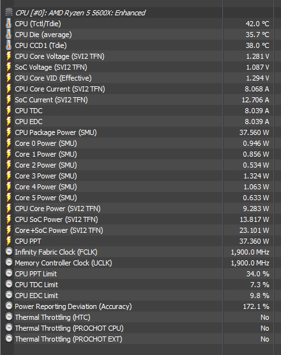
Task: Click the 34.0 % PPT Limit value
Action: pos(258,274)
